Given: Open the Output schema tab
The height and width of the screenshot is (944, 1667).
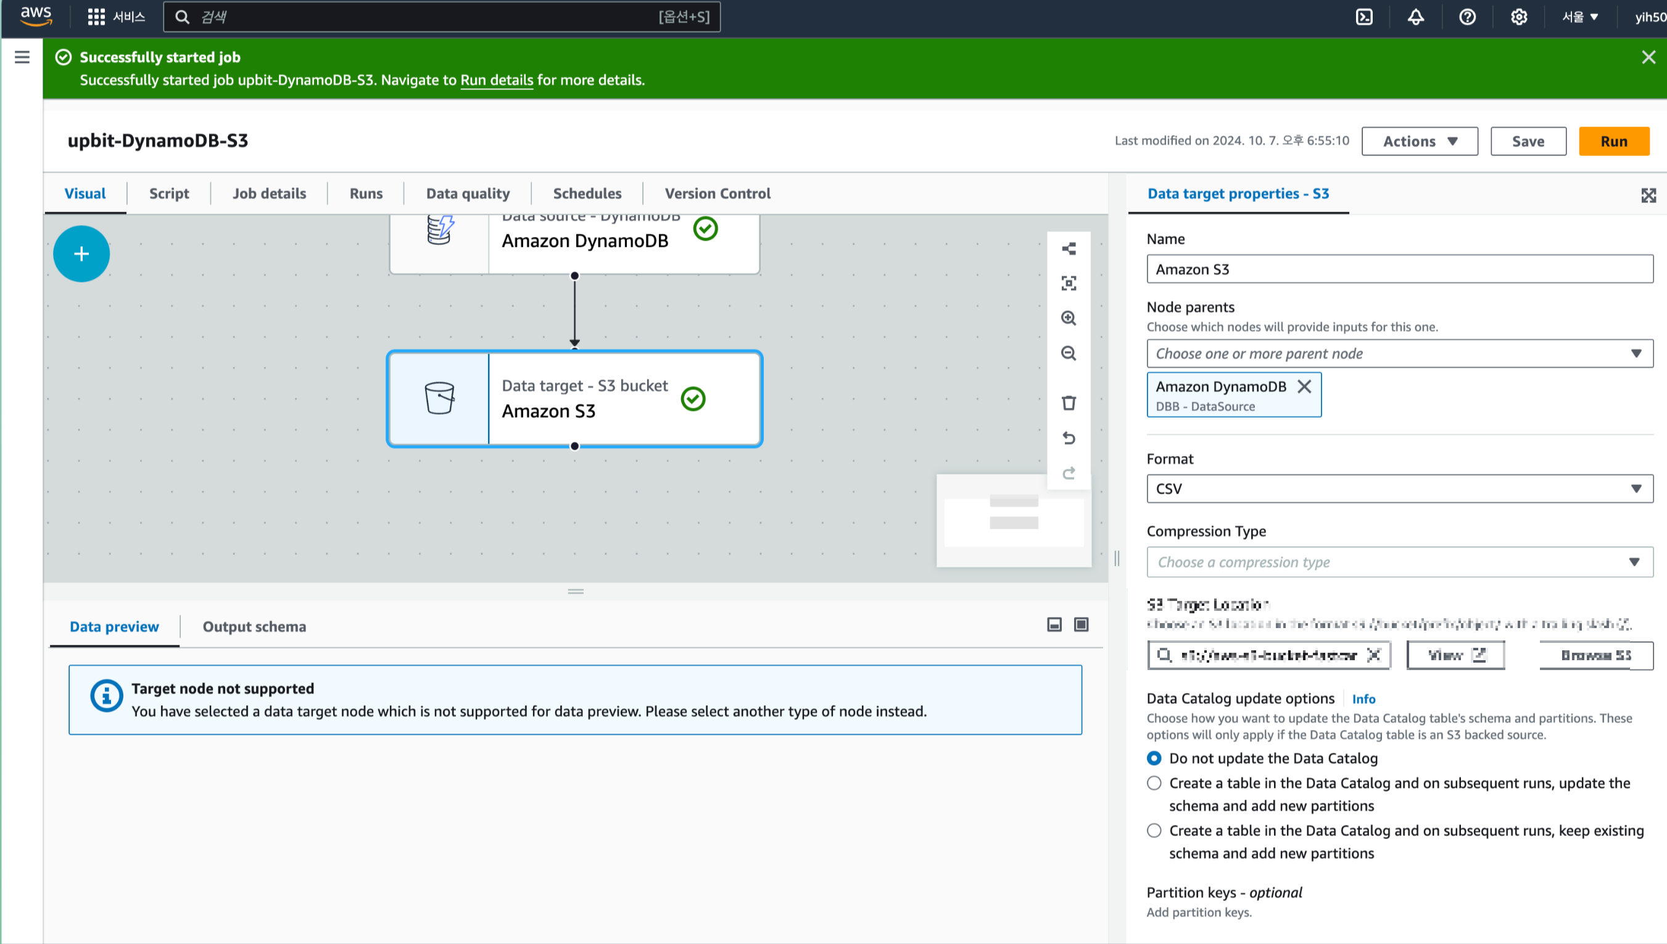Looking at the screenshot, I should point(254,626).
